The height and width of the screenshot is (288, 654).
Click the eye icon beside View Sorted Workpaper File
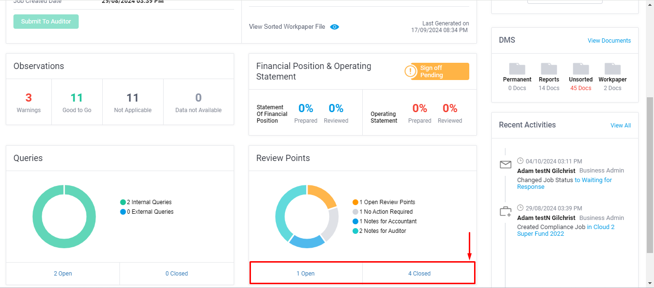[x=334, y=27]
